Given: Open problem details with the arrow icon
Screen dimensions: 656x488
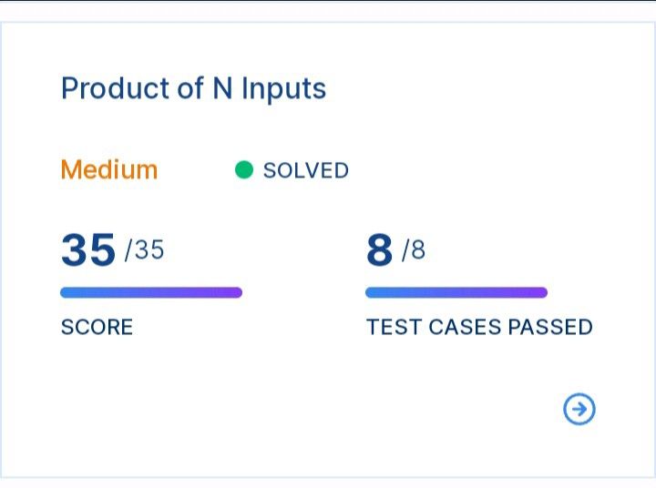Looking at the screenshot, I should 579,409.
